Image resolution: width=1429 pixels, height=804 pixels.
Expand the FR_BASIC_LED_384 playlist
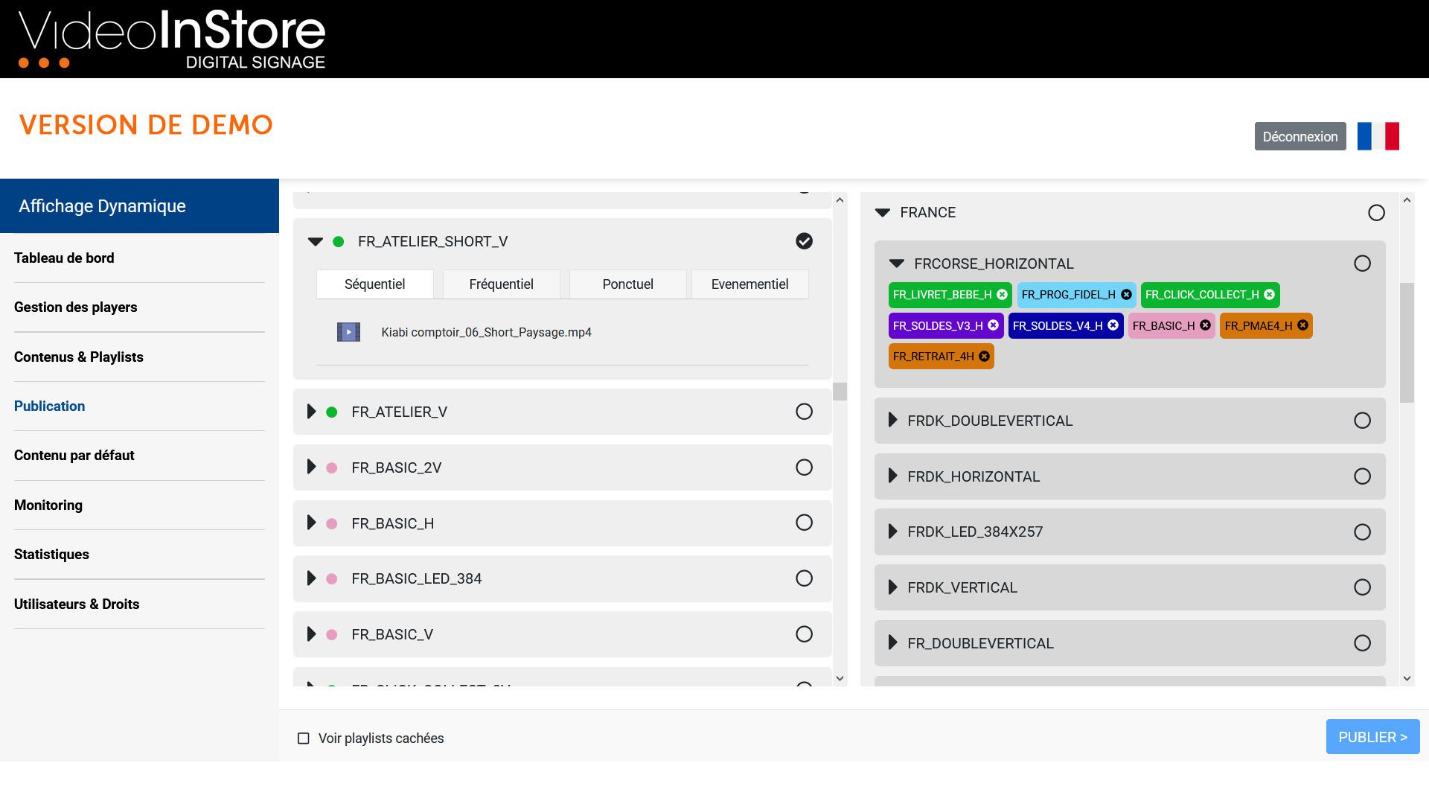point(311,578)
